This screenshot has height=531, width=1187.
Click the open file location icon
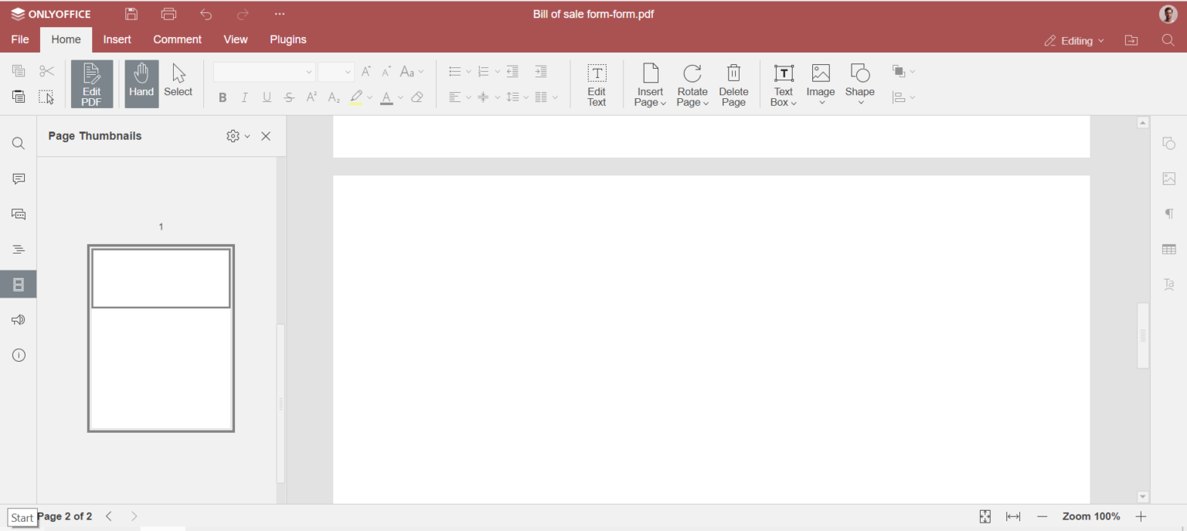[x=1131, y=41]
